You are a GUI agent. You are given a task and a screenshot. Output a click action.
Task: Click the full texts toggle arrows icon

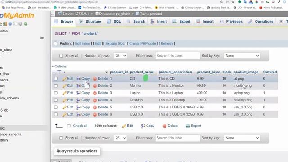pyautogui.click(x=59, y=72)
